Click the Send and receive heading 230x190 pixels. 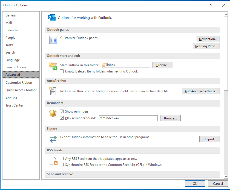click(x=60, y=174)
